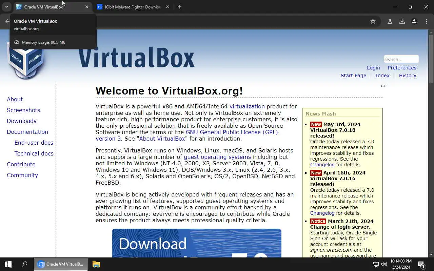Screen dimensions: 434x271
Task: Click the page vertical scrollbar thumb
Action: point(431,59)
